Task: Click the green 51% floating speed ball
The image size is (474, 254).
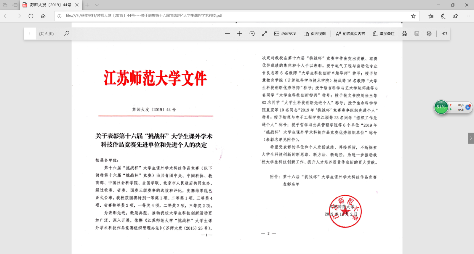Action: [x=441, y=107]
